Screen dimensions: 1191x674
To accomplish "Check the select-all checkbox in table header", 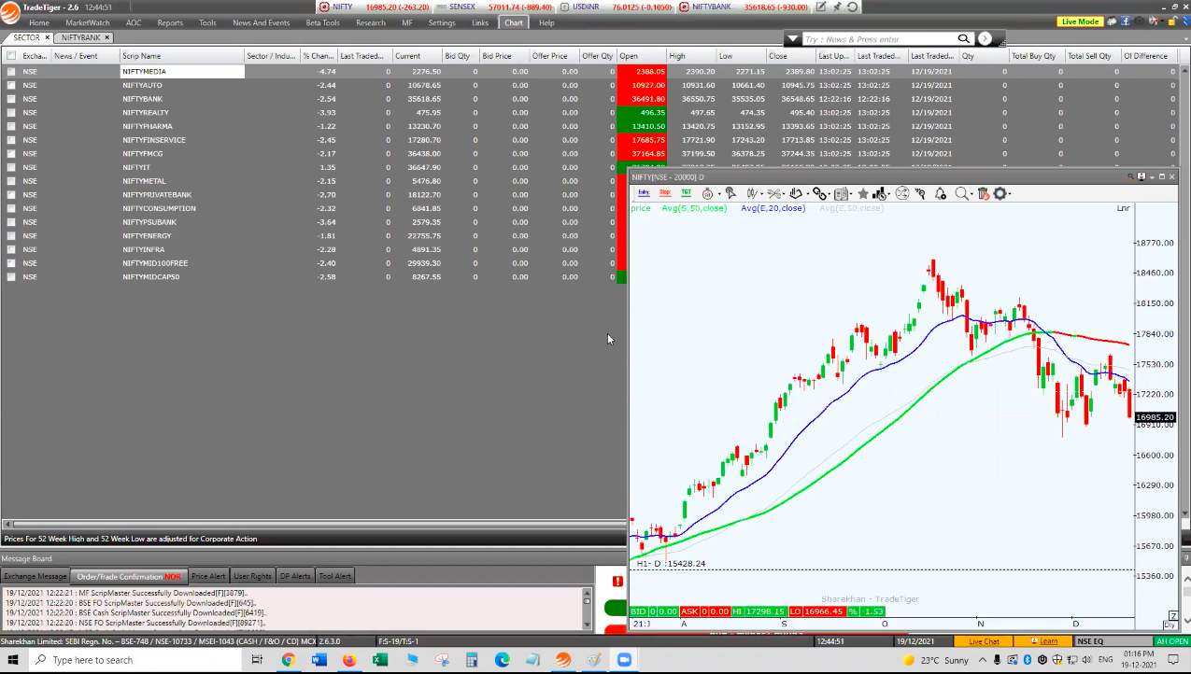I will tap(11, 56).
